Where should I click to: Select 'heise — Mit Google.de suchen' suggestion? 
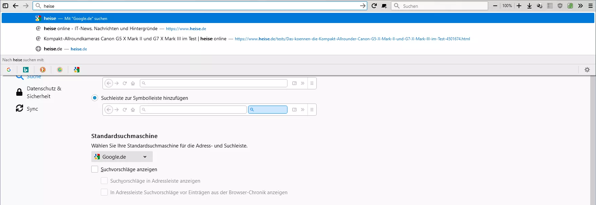click(x=298, y=18)
